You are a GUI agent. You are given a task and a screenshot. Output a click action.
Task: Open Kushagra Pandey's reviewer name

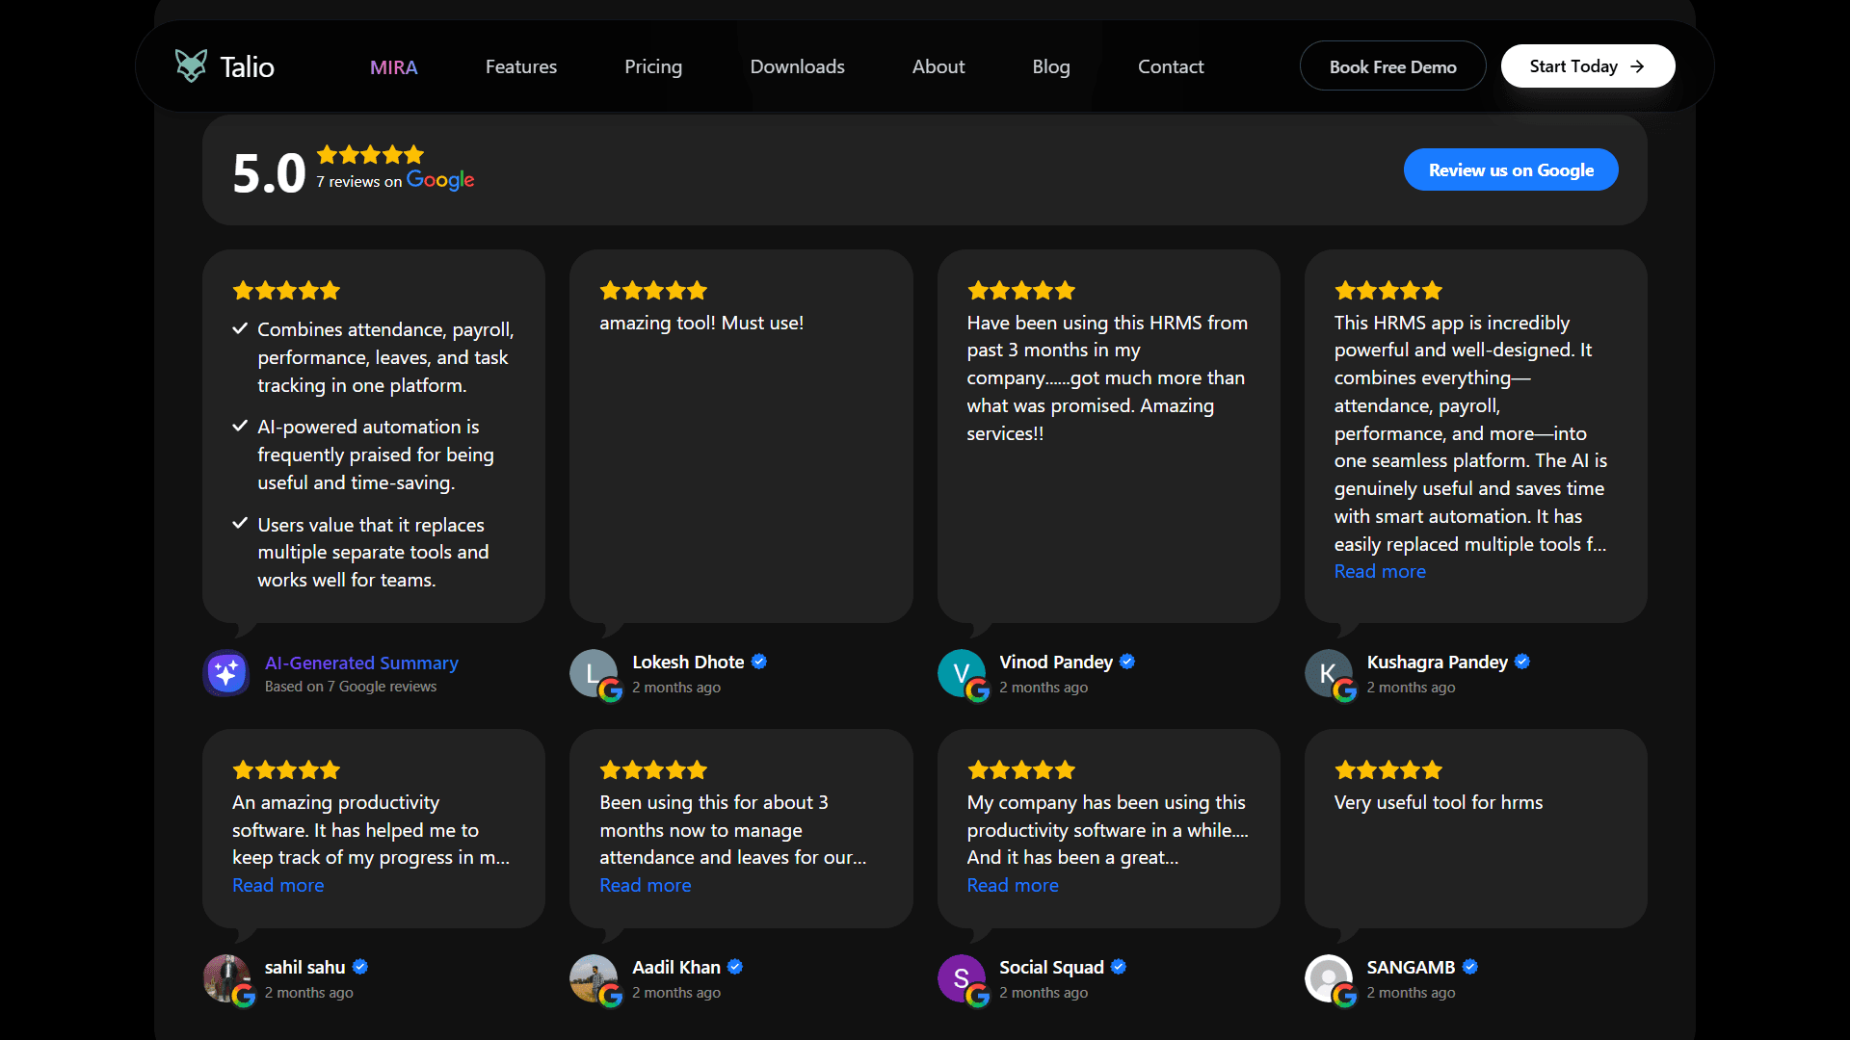click(x=1438, y=662)
